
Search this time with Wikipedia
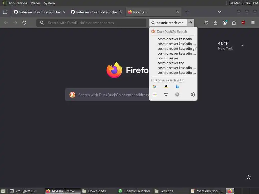[x=166, y=94]
